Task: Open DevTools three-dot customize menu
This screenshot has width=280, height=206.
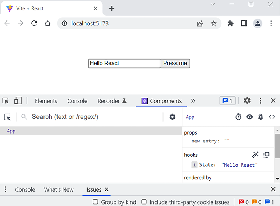Action: coord(261,101)
